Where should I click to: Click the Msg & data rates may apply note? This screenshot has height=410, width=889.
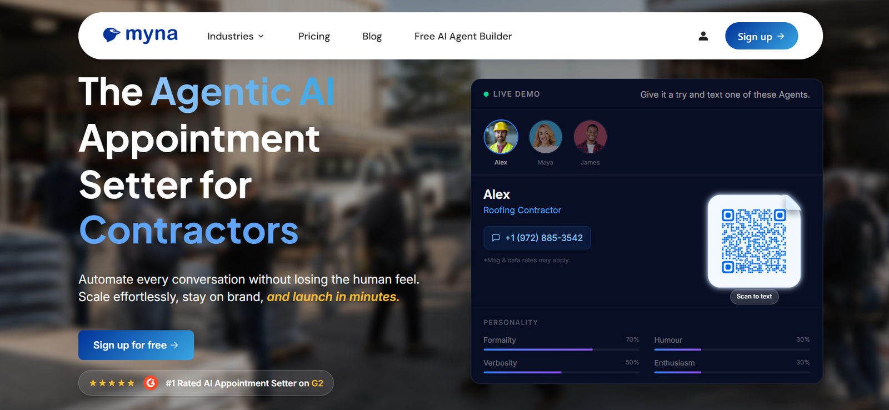[527, 260]
